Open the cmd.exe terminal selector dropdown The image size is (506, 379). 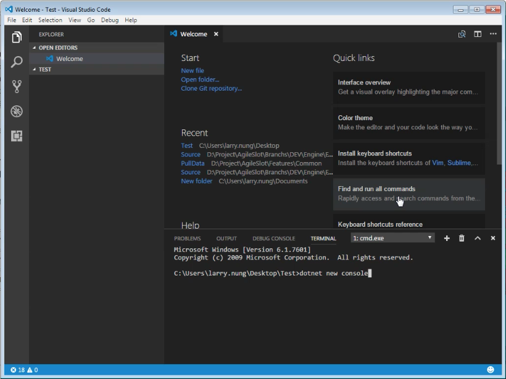(392, 238)
